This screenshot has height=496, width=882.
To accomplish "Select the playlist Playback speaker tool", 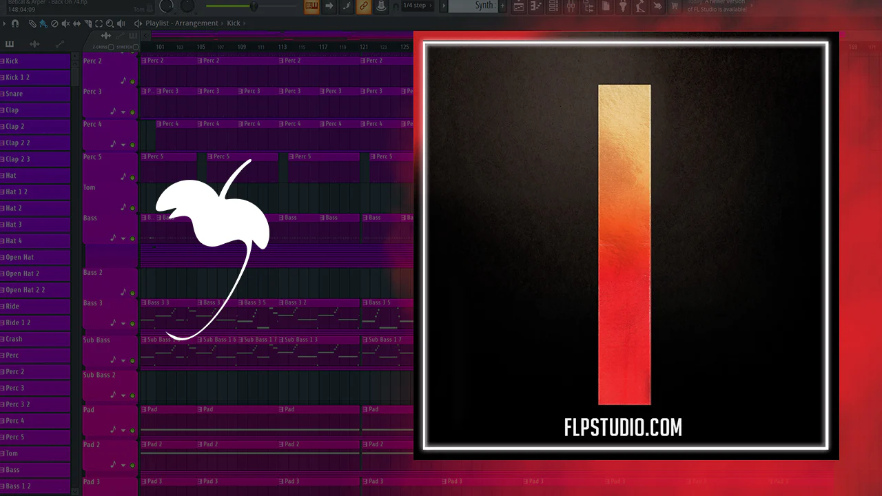I will click(121, 23).
